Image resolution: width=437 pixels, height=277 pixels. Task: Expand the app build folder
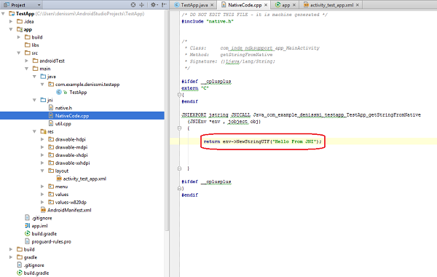tap(19, 37)
